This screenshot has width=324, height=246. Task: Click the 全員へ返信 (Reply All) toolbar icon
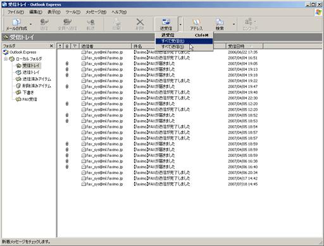point(67,25)
